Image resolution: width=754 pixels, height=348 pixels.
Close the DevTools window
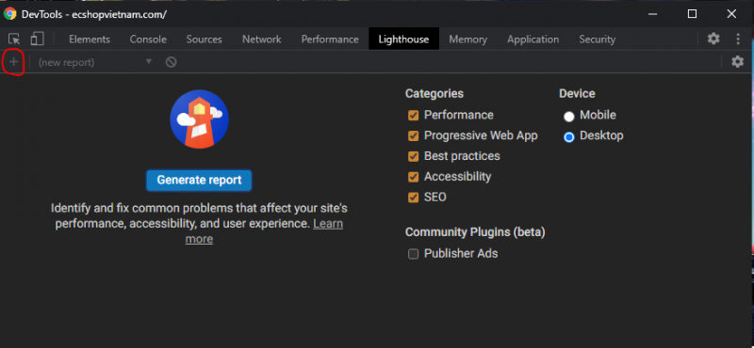[731, 14]
